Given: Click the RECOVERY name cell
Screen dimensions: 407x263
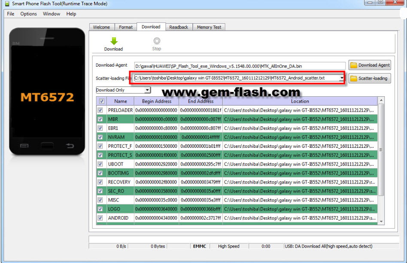Looking at the screenshot, I should pos(121,182).
